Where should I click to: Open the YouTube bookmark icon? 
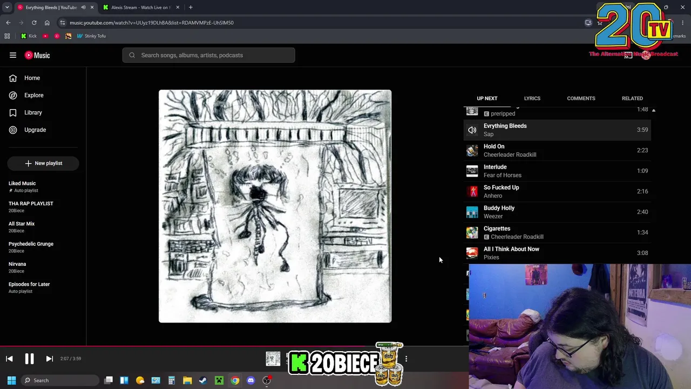45,36
